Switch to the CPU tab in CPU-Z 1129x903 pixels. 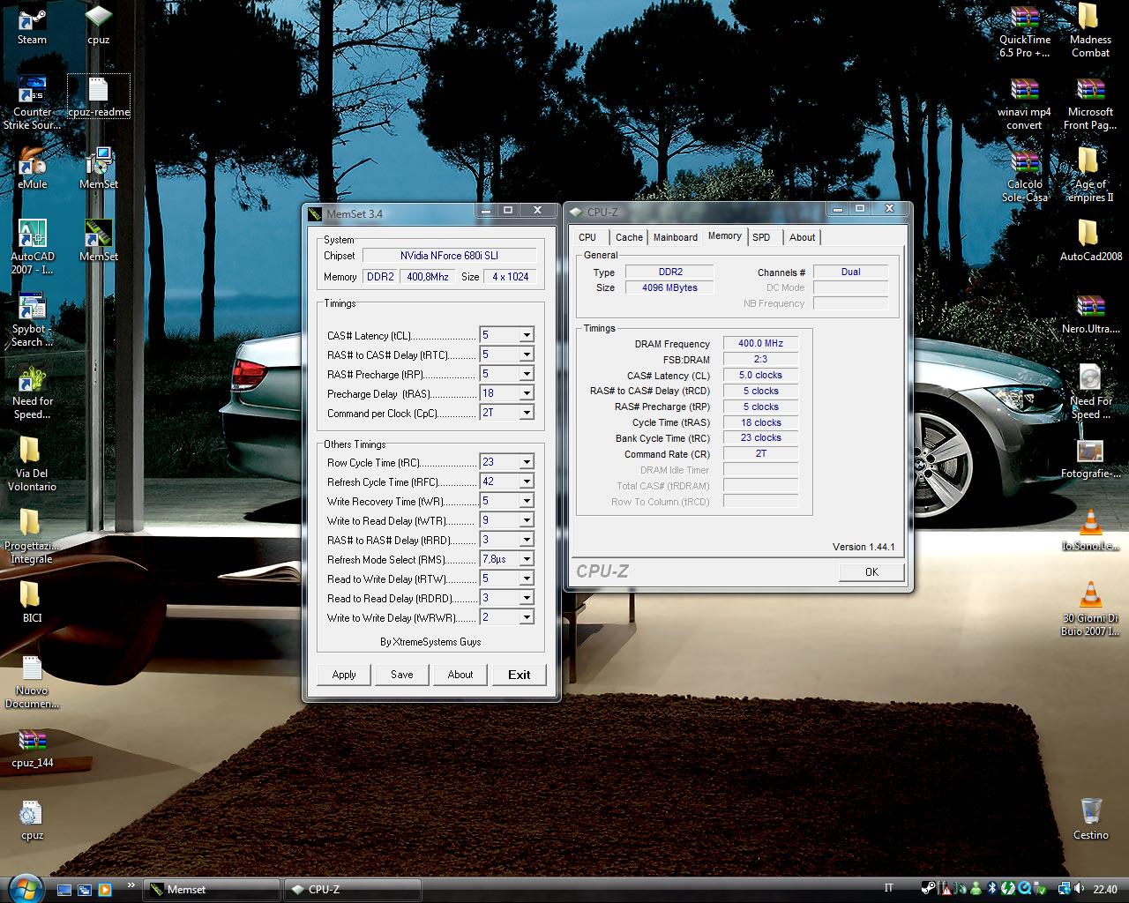click(x=587, y=237)
